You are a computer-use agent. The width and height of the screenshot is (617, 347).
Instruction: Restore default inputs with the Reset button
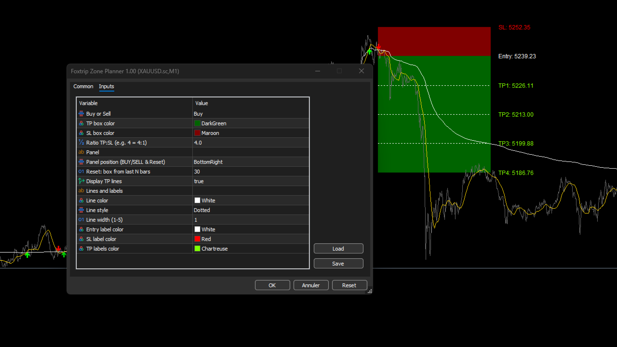click(349, 285)
